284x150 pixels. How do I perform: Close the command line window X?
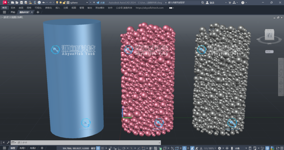4,143
